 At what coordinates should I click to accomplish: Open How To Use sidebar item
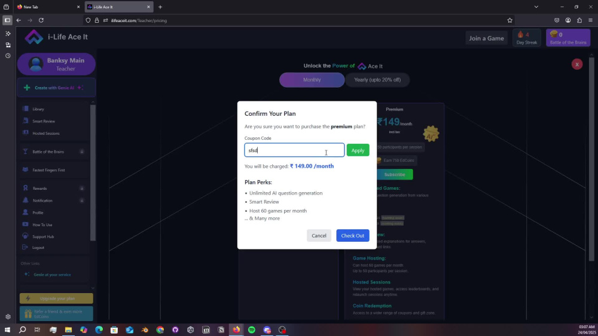(x=42, y=225)
